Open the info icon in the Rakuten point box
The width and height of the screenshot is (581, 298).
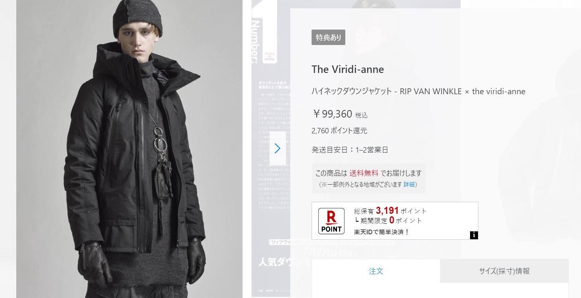click(x=474, y=235)
